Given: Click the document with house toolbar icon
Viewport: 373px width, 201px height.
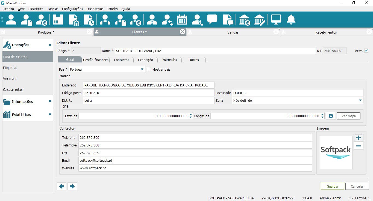Looking at the screenshot, I should pos(74,20).
